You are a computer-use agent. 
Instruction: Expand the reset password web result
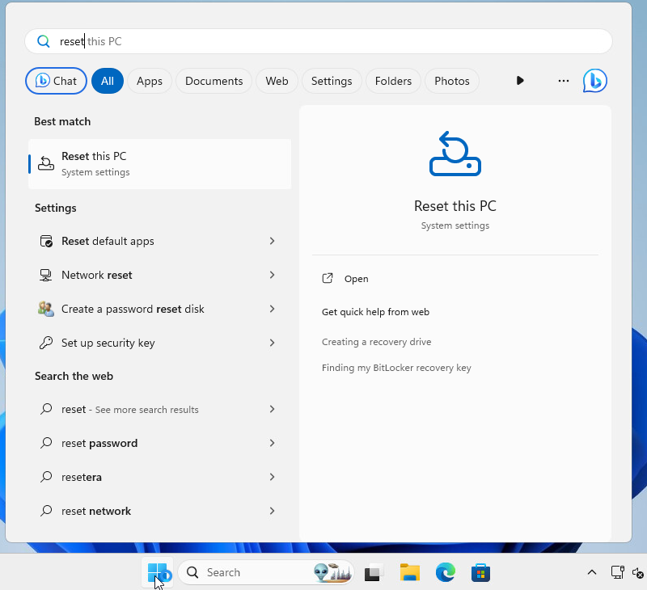tap(272, 443)
